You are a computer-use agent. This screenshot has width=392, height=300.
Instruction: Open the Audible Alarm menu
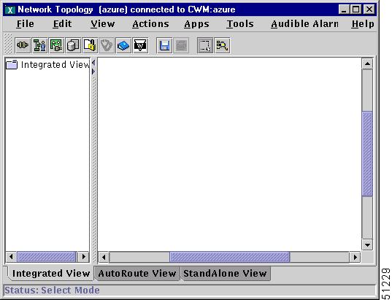pos(304,24)
